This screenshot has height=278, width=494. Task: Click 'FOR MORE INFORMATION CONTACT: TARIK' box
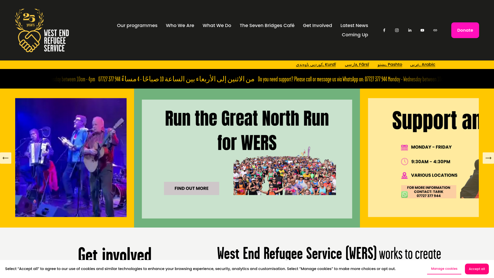(429, 192)
